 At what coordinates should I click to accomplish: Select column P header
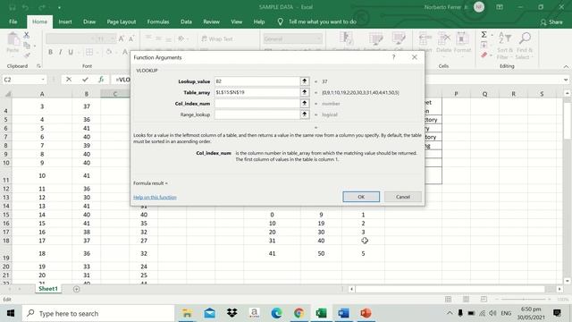pos(456,94)
